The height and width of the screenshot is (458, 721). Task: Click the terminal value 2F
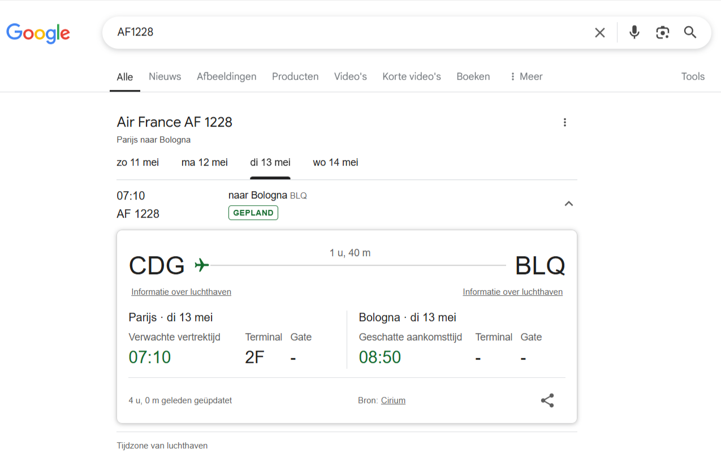pyautogui.click(x=254, y=357)
